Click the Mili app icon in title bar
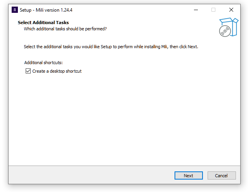This screenshot has width=248, height=192. click(x=14, y=10)
